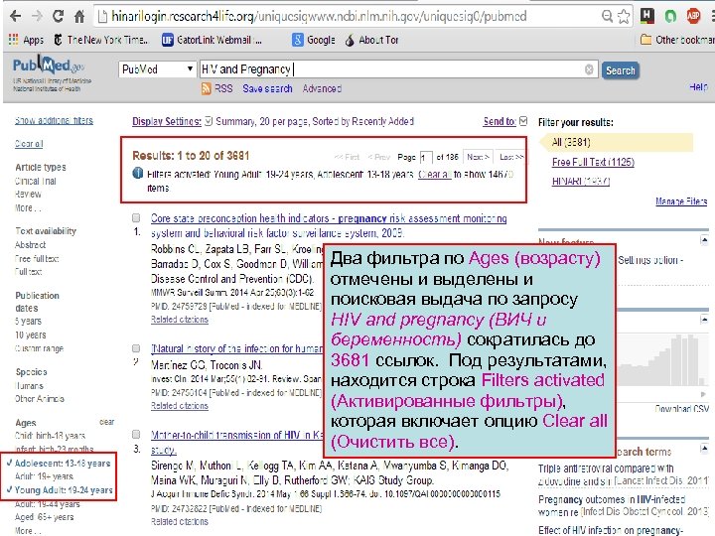Bookmark page with star icon
715x536 pixels.
[x=624, y=17]
